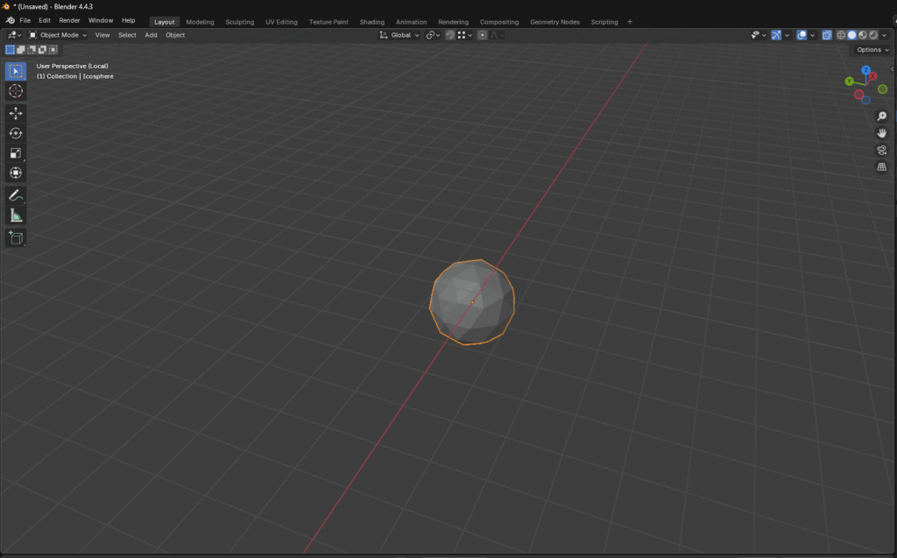The image size is (897, 558).
Task: Toggle X-ray mode
Action: point(827,35)
